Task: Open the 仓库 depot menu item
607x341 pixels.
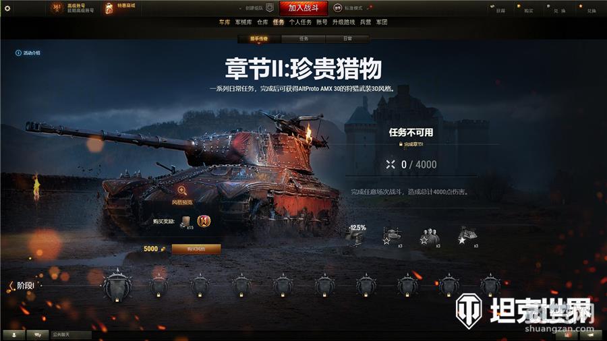Action: point(262,22)
